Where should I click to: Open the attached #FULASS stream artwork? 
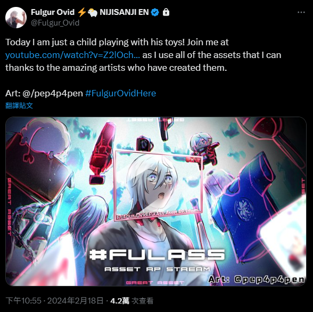156,201
